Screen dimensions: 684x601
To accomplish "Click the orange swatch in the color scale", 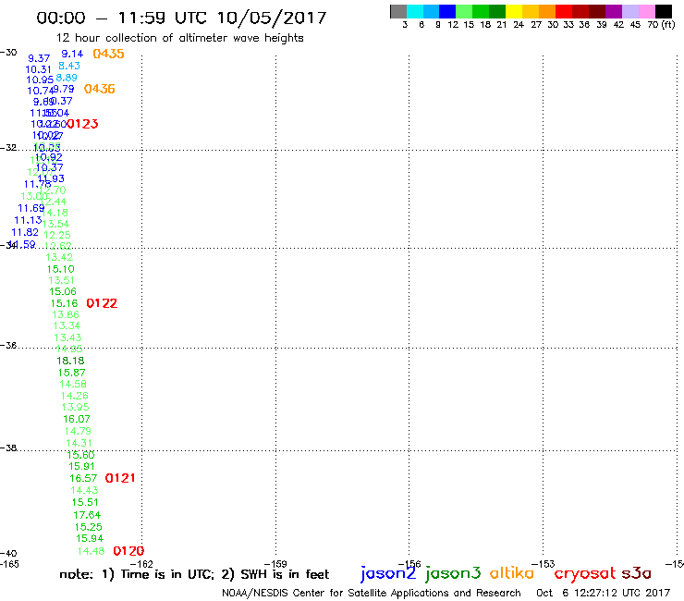I will [547, 11].
